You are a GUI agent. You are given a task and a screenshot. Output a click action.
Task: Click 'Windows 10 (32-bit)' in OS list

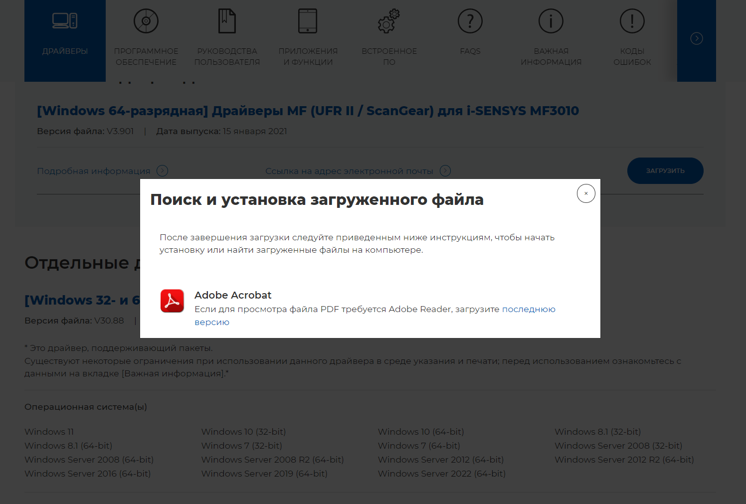[243, 432]
